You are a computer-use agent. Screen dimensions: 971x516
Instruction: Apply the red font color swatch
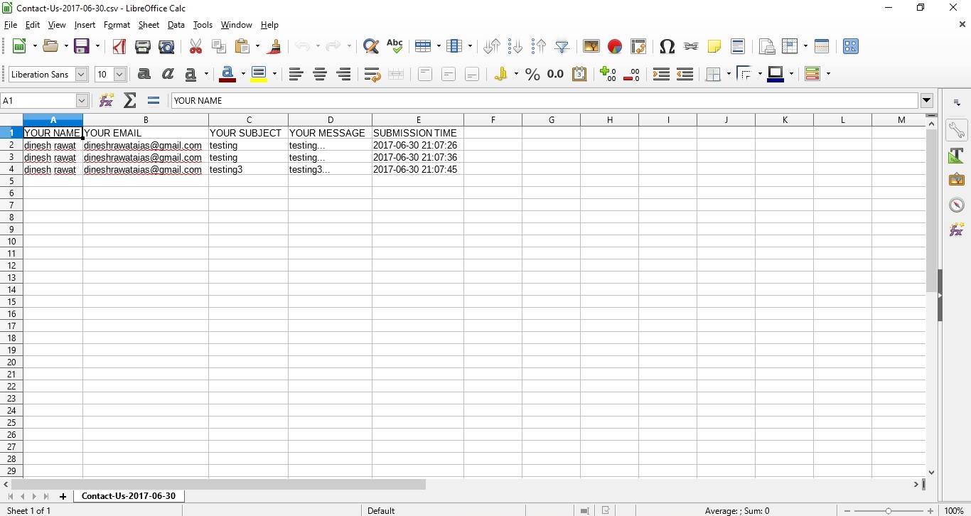click(229, 74)
